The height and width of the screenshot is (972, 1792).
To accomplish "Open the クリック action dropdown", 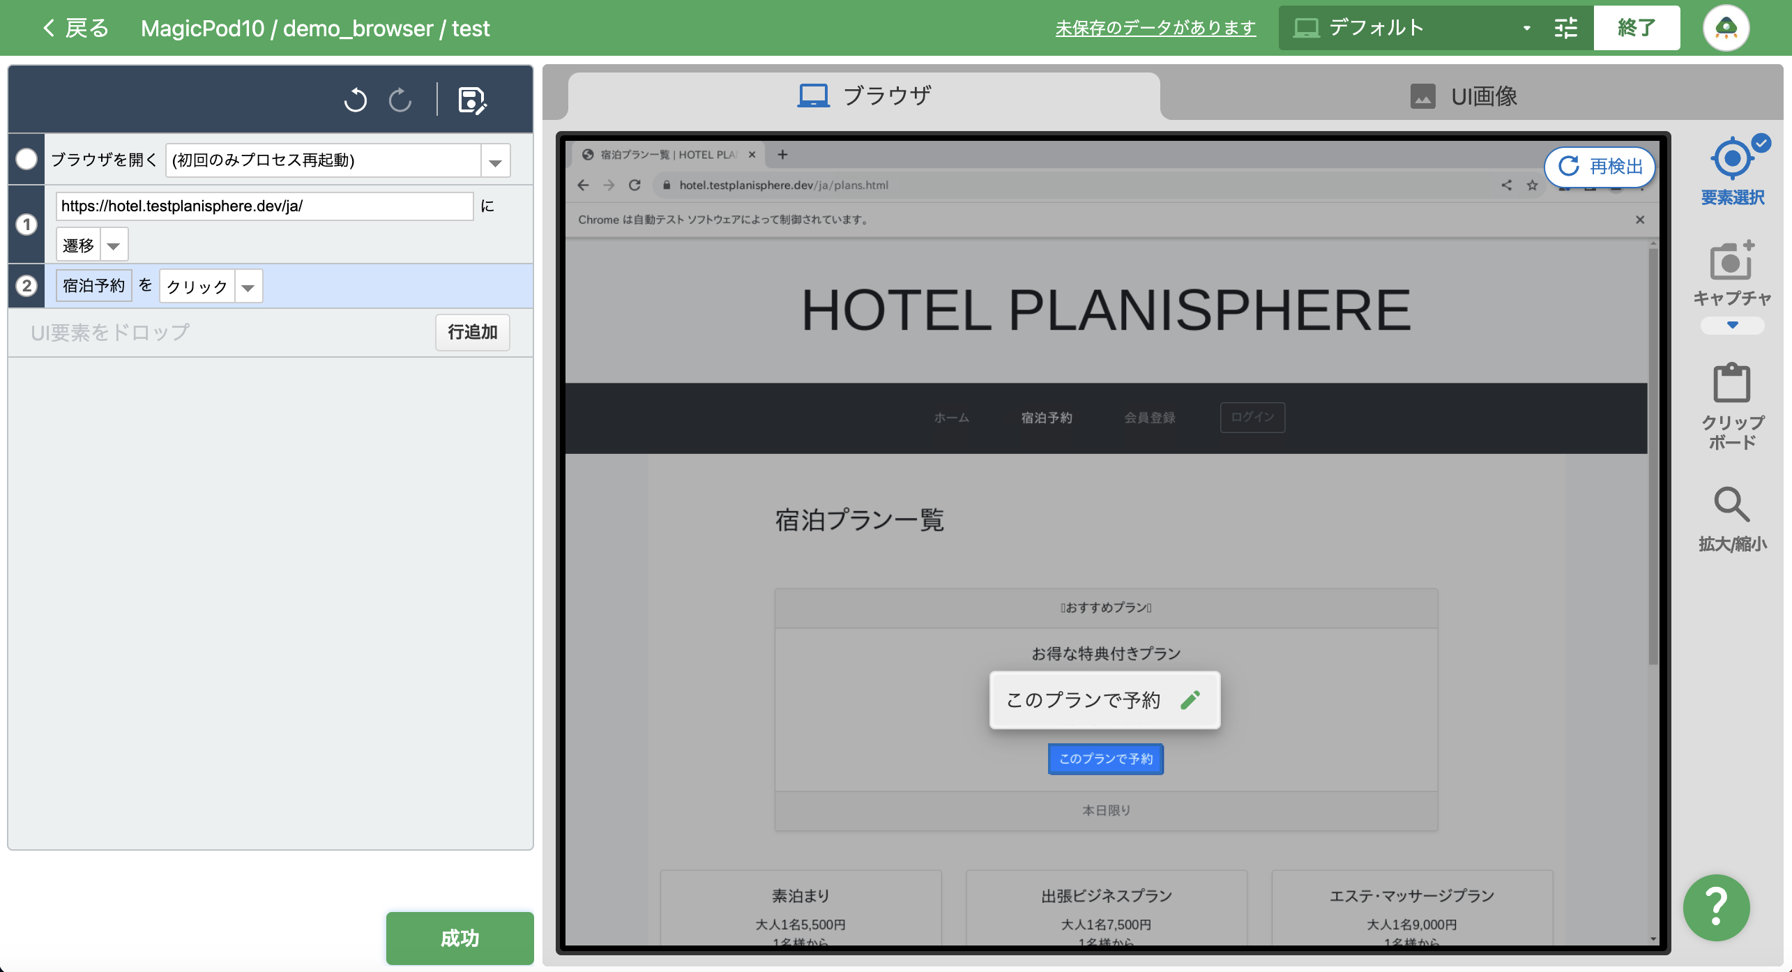I will click(248, 287).
